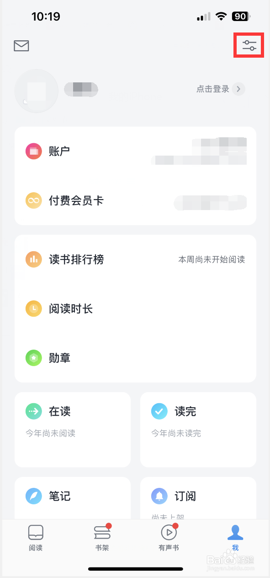Image resolution: width=270 pixels, height=578 pixels.
Task: Stay on the 我 profile tab
Action: [235, 538]
